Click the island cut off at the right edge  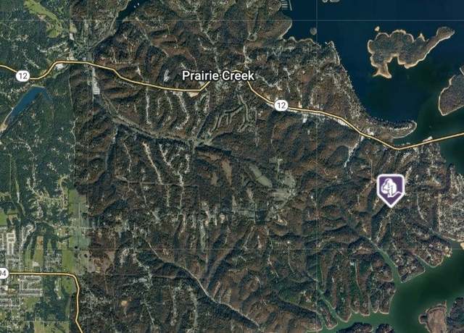coord(451,95)
